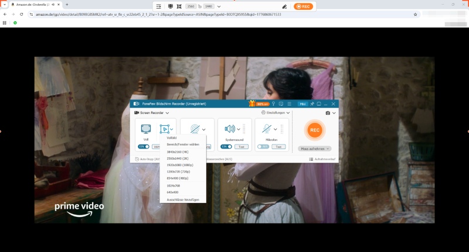Select full-screen mode in the floating toolbar

[171, 6]
